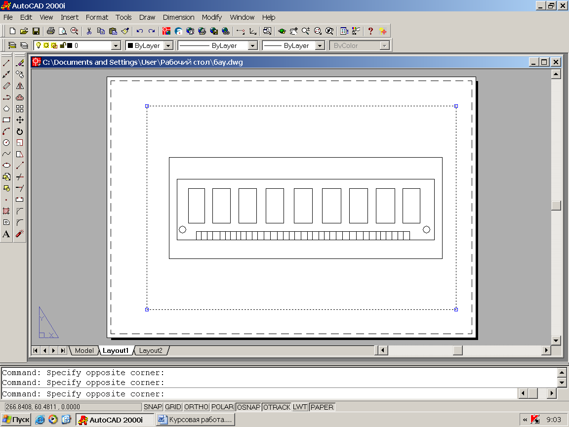Click the Zoom Realtime icon
The width and height of the screenshot is (569, 427).
(x=306, y=31)
